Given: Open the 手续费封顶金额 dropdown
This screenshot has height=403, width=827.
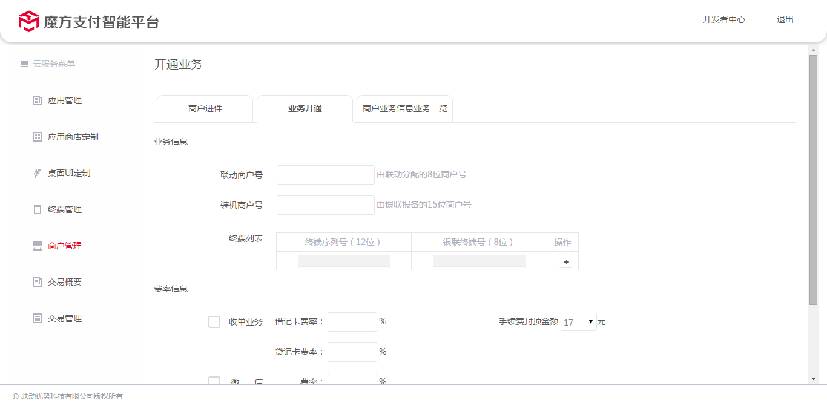Looking at the screenshot, I should click(578, 322).
